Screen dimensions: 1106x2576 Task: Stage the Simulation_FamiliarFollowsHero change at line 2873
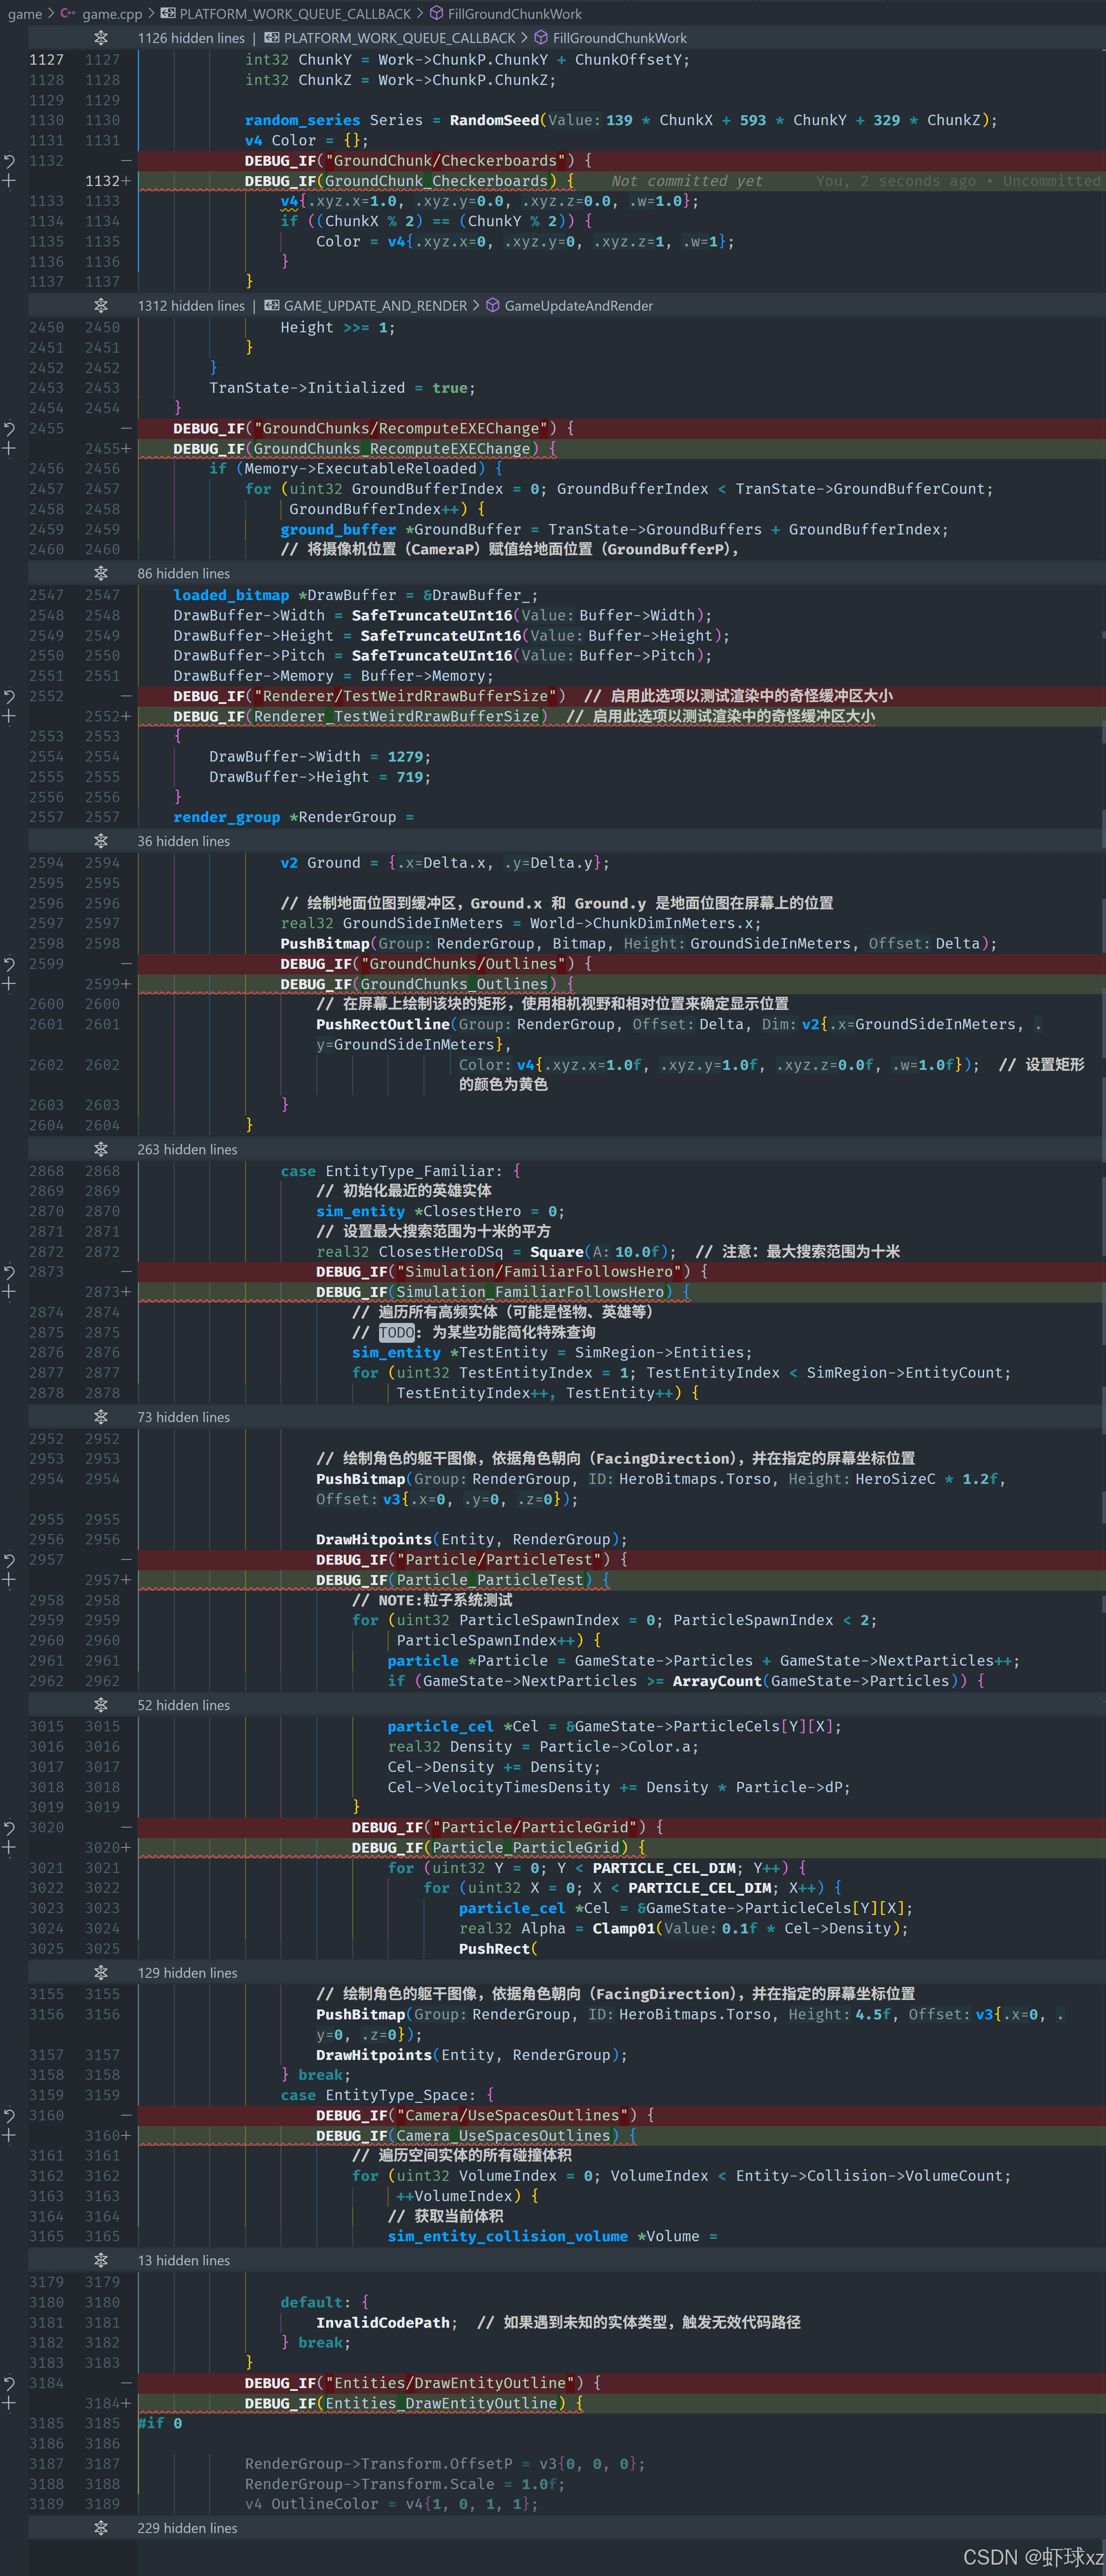click(9, 1292)
